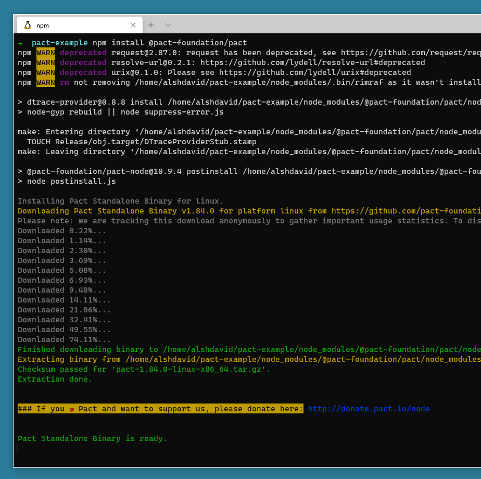
Task: Close the npm tab
Action: click(x=133, y=25)
